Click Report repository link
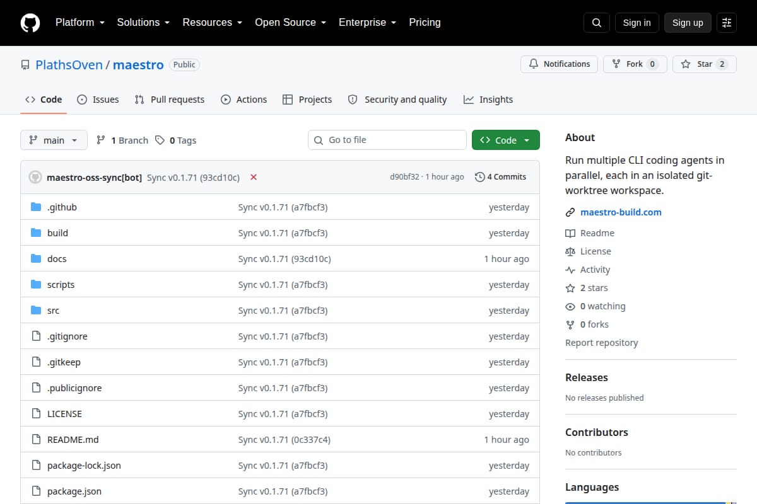This screenshot has width=757, height=504. [x=601, y=343]
